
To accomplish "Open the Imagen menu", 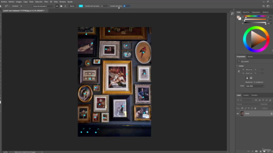I will pyautogui.click(x=19, y=2).
